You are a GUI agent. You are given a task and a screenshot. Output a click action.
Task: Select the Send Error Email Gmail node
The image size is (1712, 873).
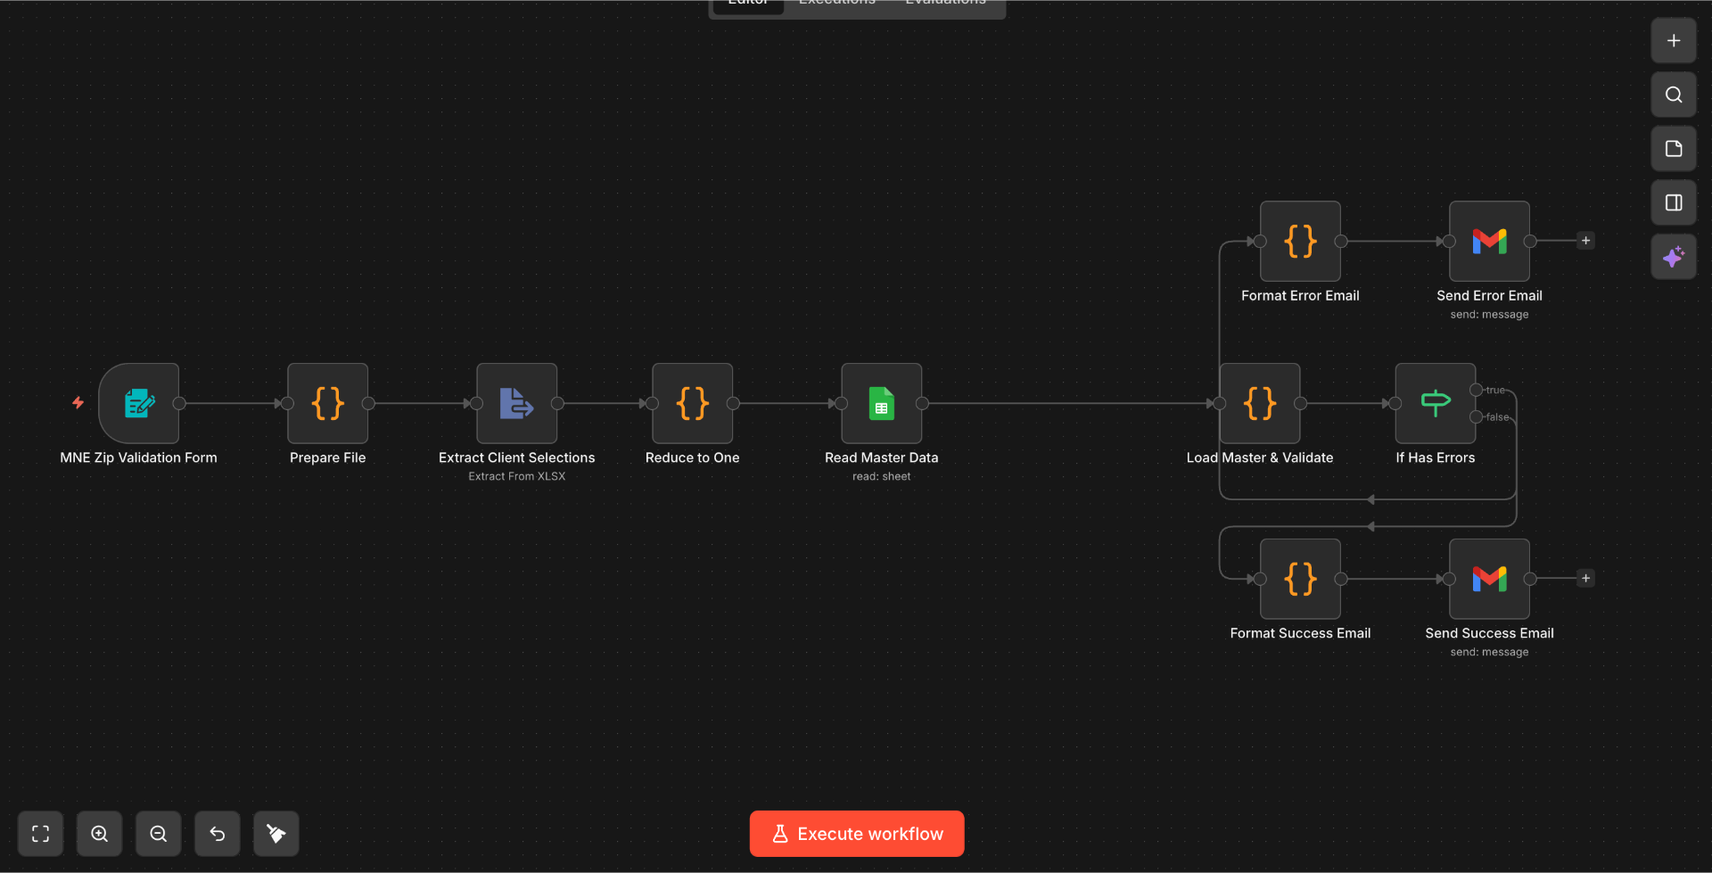[1490, 241]
